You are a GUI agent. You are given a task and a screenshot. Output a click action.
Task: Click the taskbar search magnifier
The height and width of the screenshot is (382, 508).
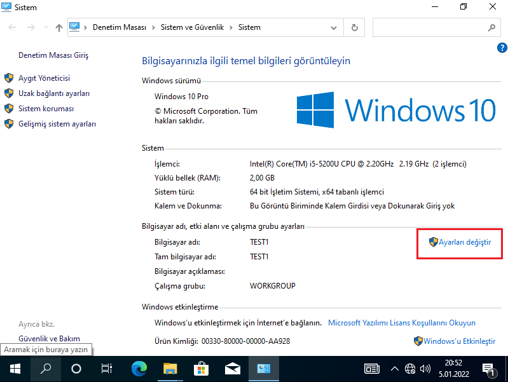46,369
